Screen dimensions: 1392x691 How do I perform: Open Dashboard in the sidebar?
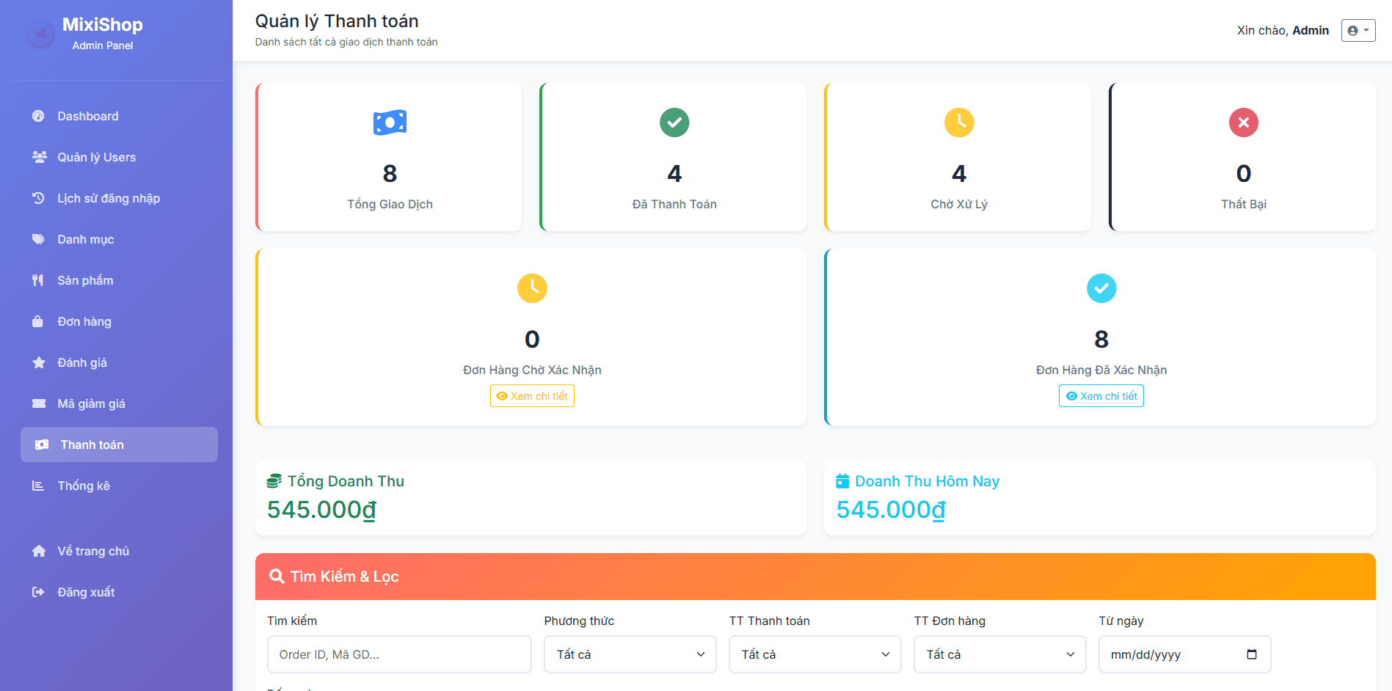119,116
